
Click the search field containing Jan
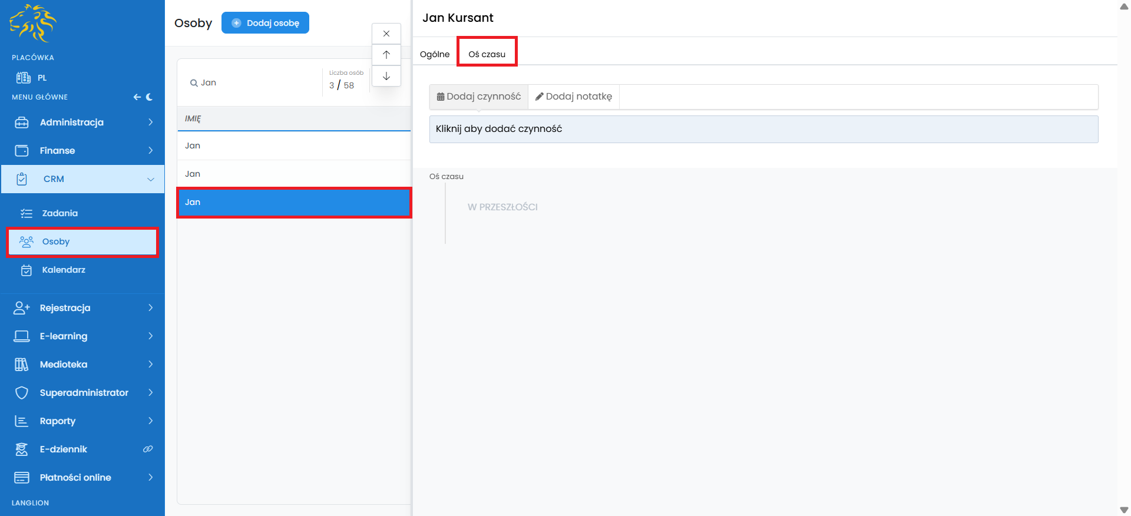(253, 83)
